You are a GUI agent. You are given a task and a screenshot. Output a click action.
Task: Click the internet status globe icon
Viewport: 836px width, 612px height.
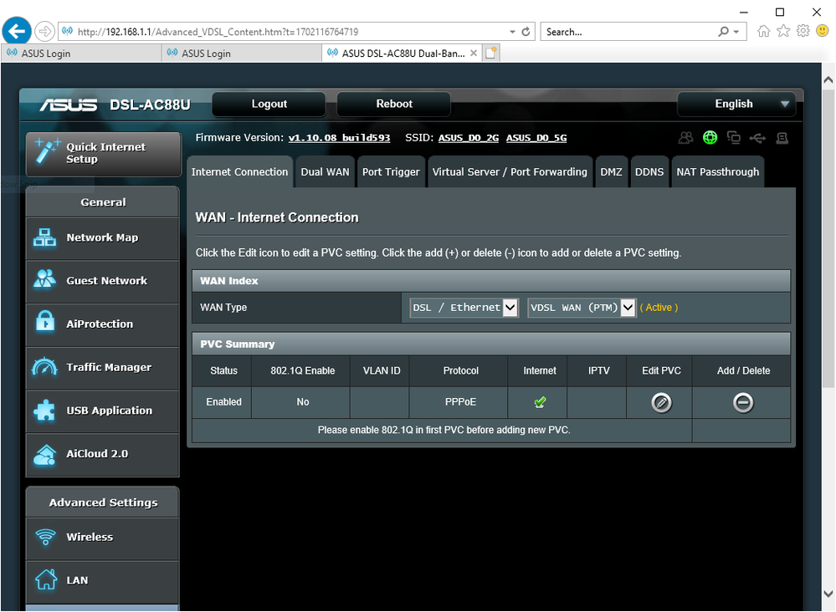point(710,138)
